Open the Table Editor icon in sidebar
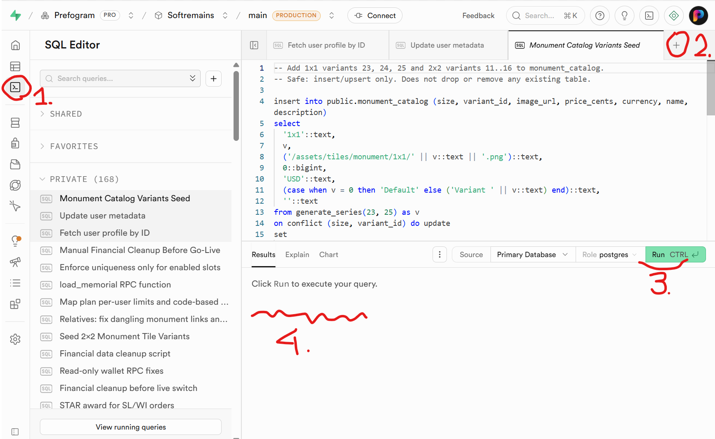715x439 pixels. 15,67
